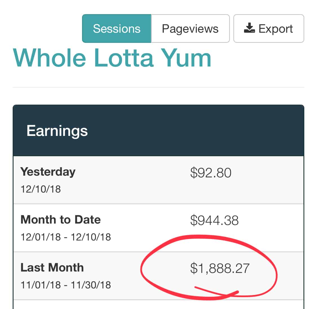Select the 12/01/18 - 12/10/18 date range
The image size is (317, 309).
(66, 237)
